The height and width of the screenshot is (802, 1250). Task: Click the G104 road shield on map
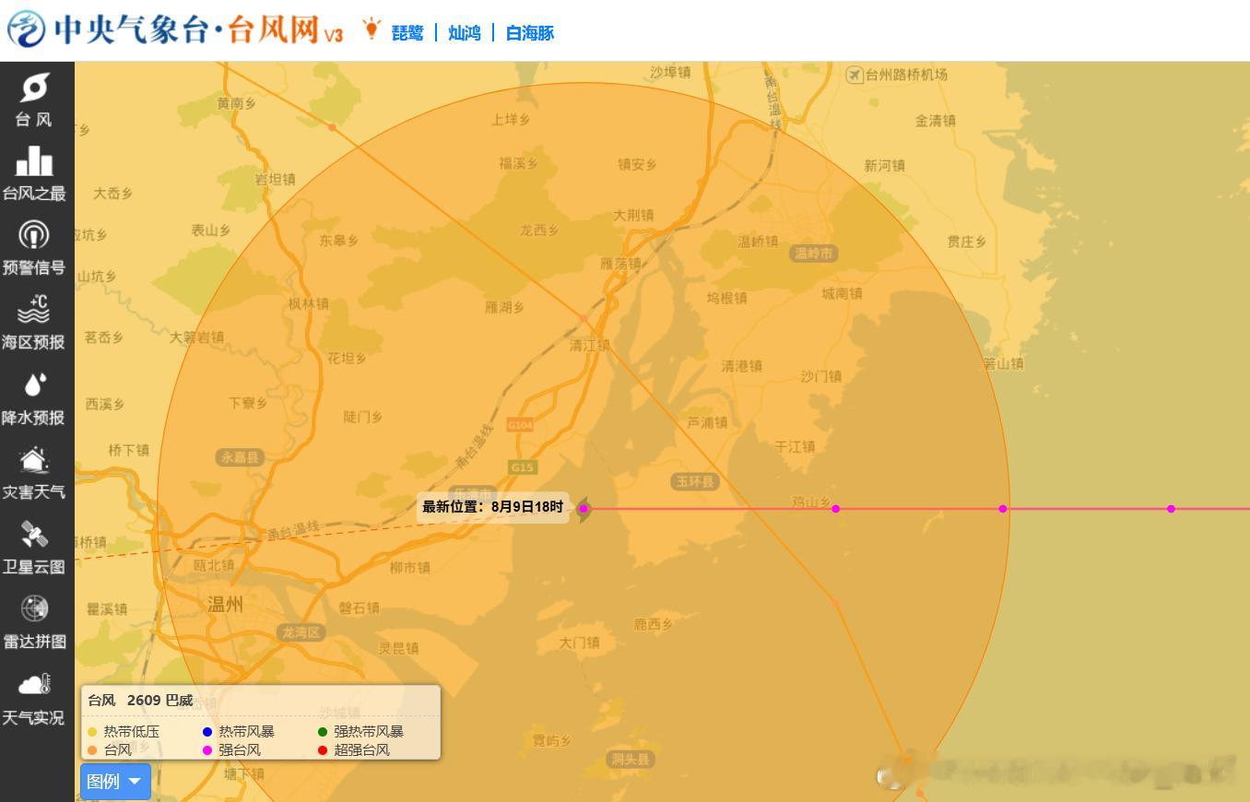(x=520, y=425)
